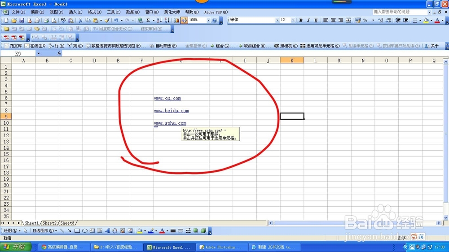Viewport: 449px width, 252px height.
Task: Insert WordArt from drawing toolbar
Action: point(107,231)
